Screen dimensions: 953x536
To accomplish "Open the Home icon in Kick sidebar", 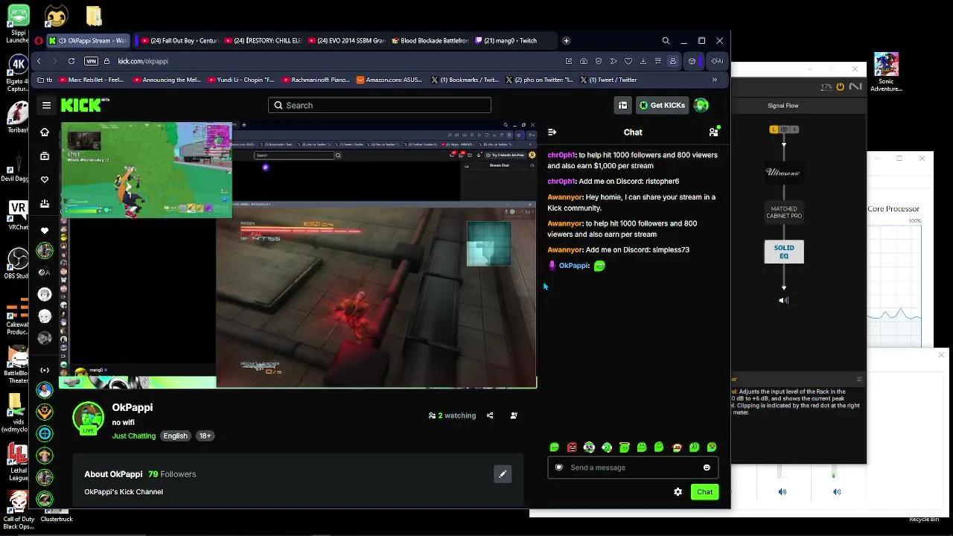I will 45,133.
